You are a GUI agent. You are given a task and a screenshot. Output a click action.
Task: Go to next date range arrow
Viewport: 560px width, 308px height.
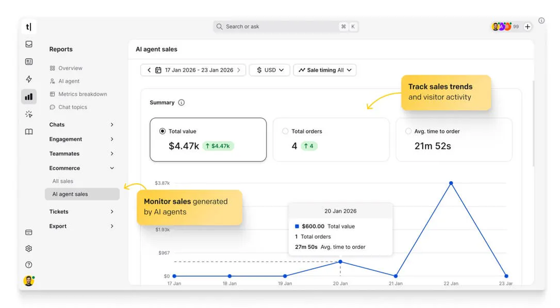coord(239,71)
